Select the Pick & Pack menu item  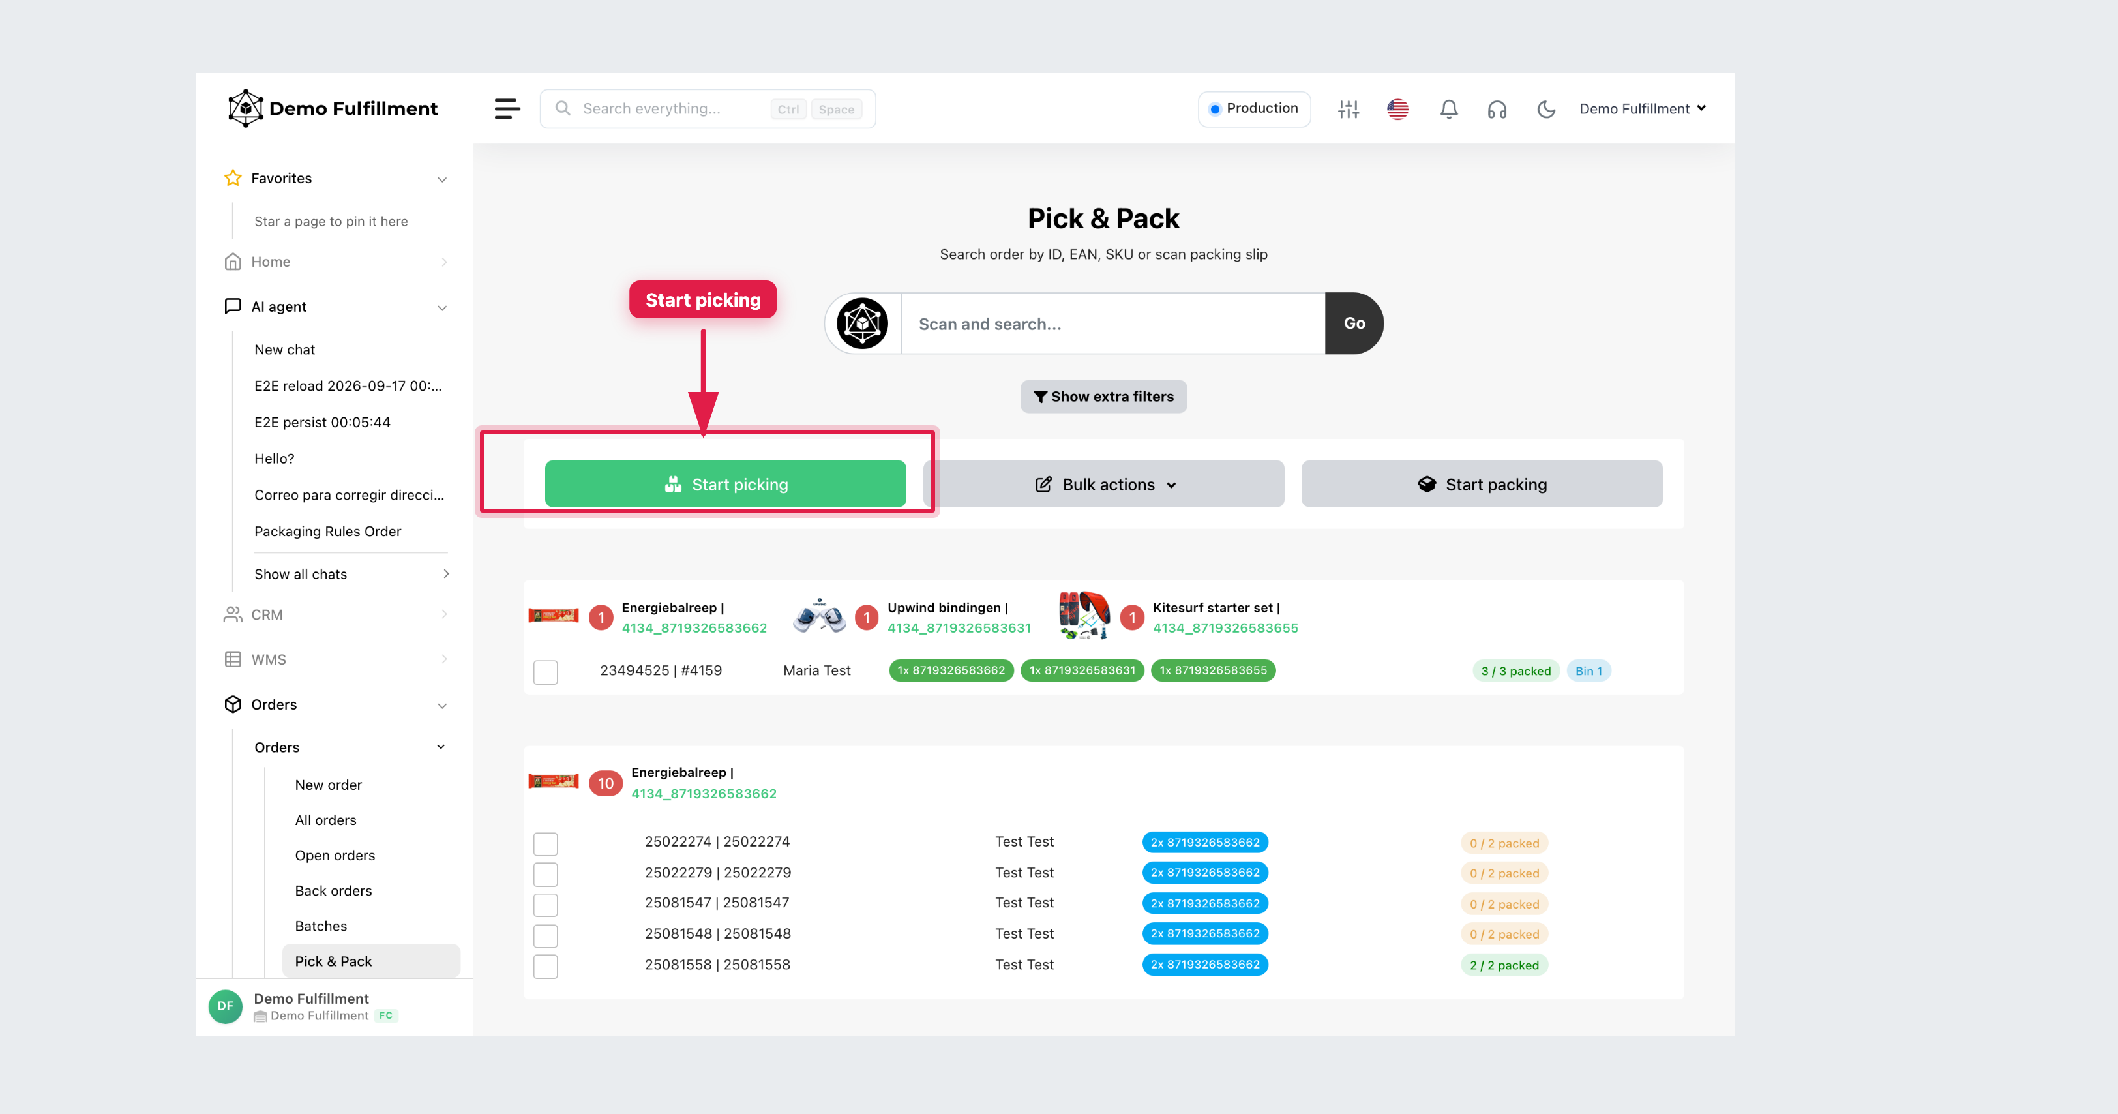(x=371, y=961)
